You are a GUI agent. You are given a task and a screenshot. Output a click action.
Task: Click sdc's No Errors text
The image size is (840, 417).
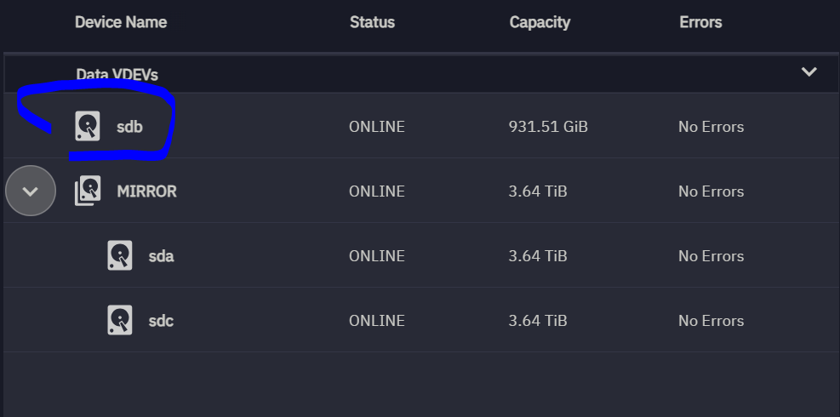[711, 321]
